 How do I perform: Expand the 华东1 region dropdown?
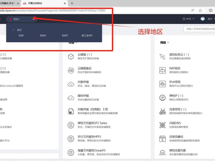[22, 19]
